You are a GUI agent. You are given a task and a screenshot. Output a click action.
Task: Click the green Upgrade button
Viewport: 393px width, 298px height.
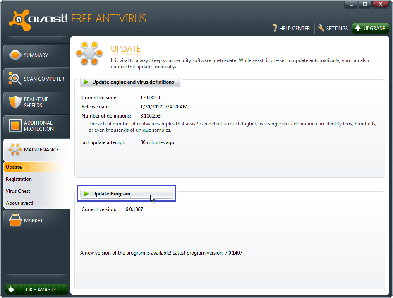[x=370, y=28]
